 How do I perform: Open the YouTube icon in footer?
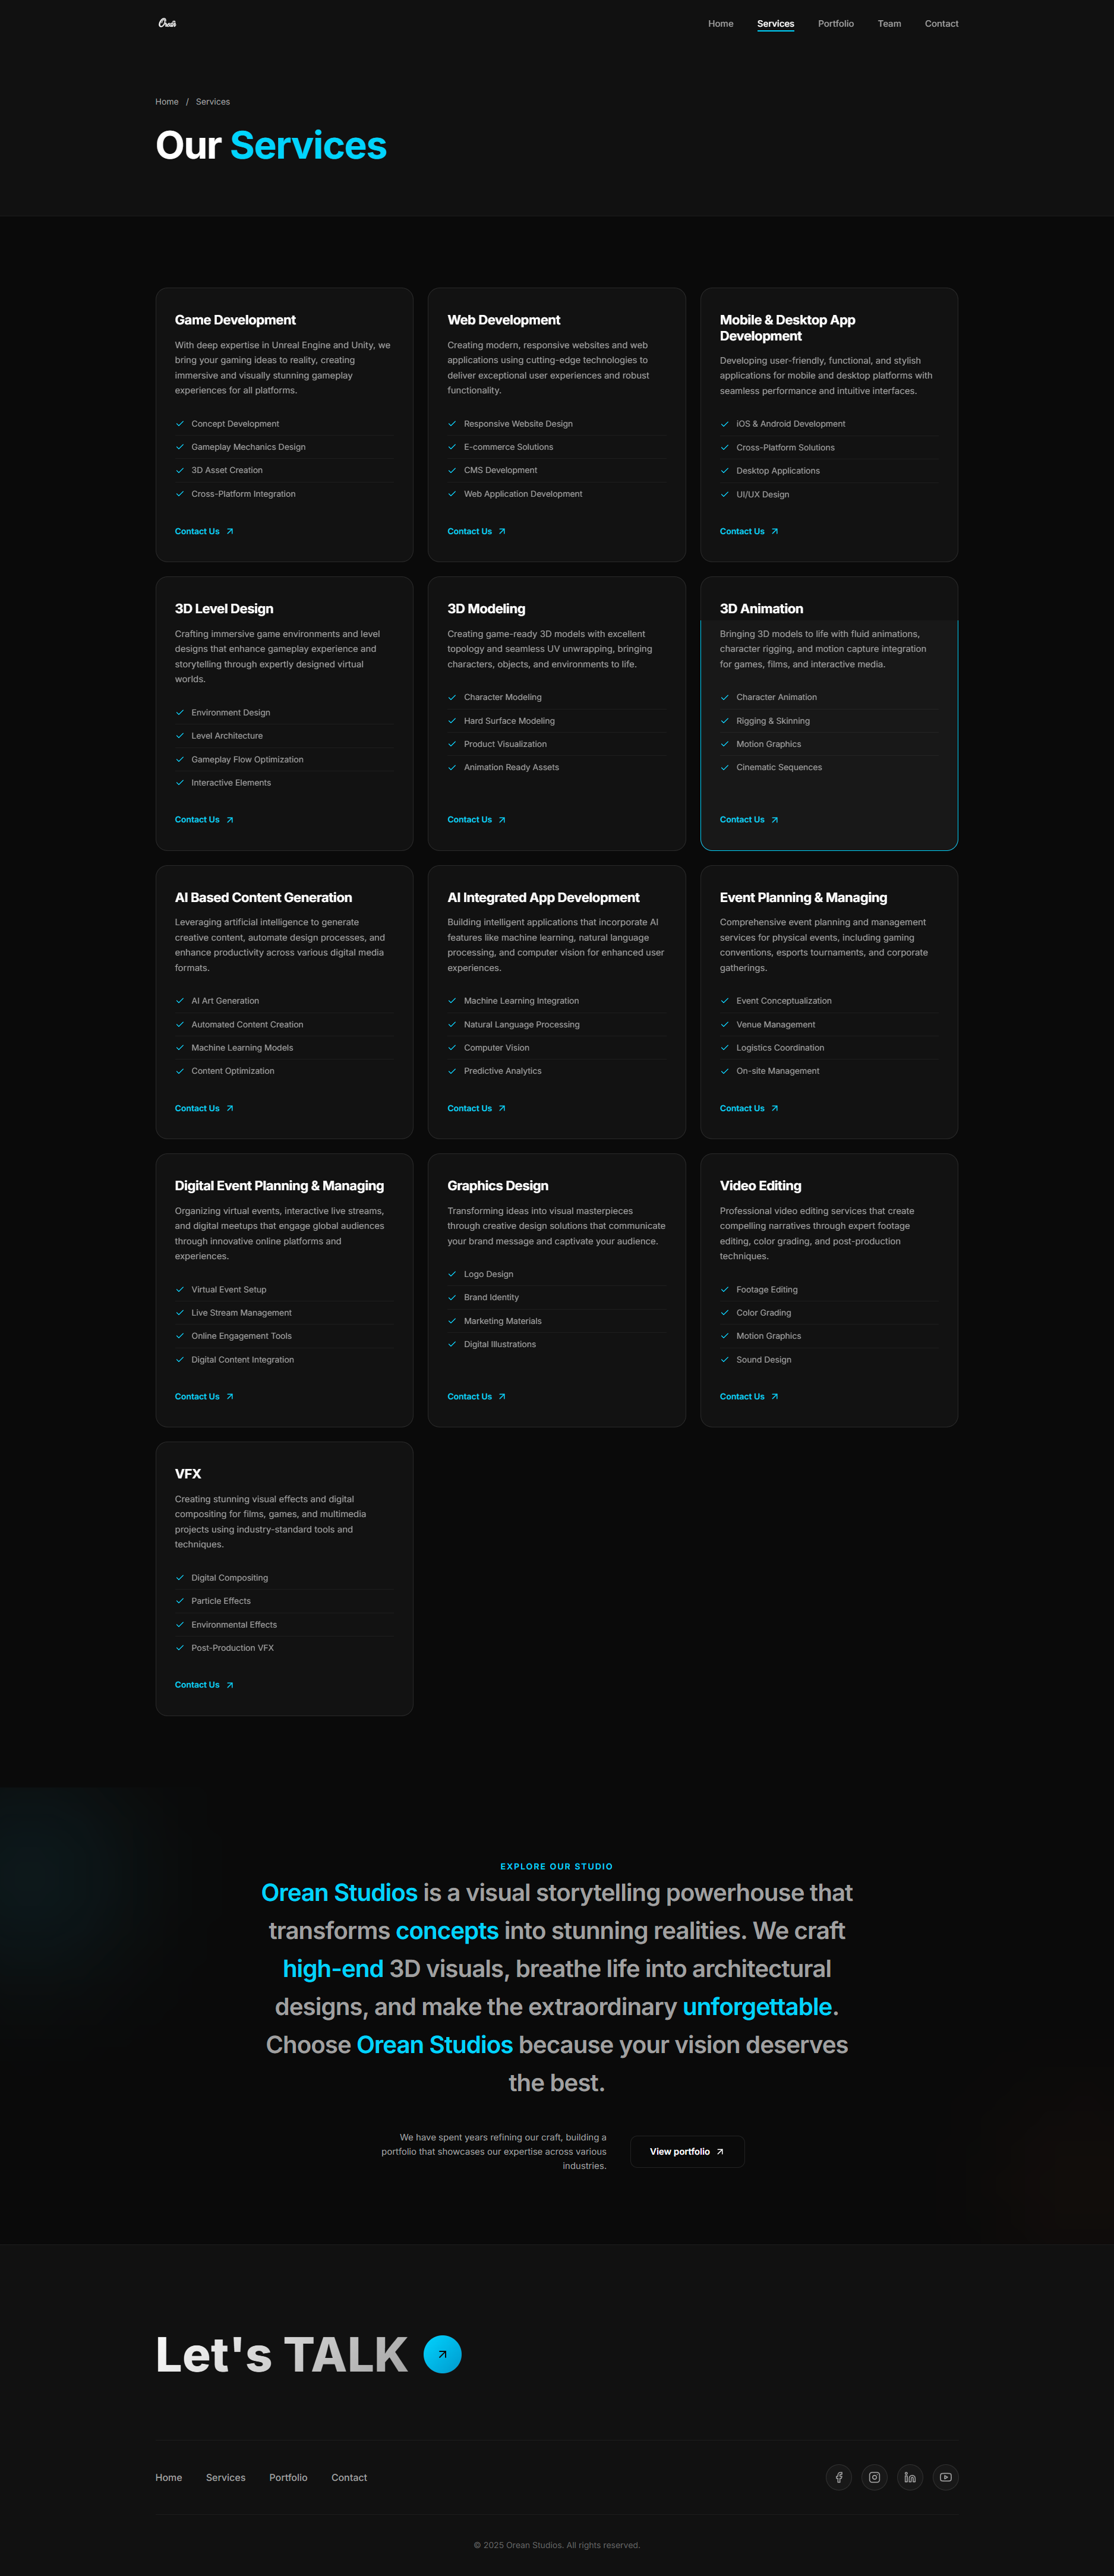click(x=945, y=2477)
